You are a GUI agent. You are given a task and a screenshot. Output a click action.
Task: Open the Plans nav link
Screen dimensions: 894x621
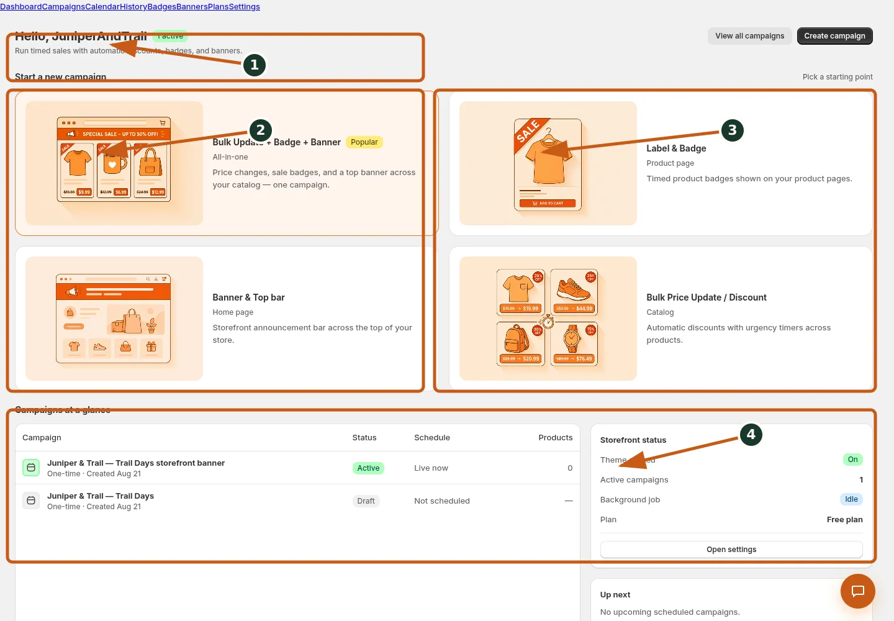point(219,6)
